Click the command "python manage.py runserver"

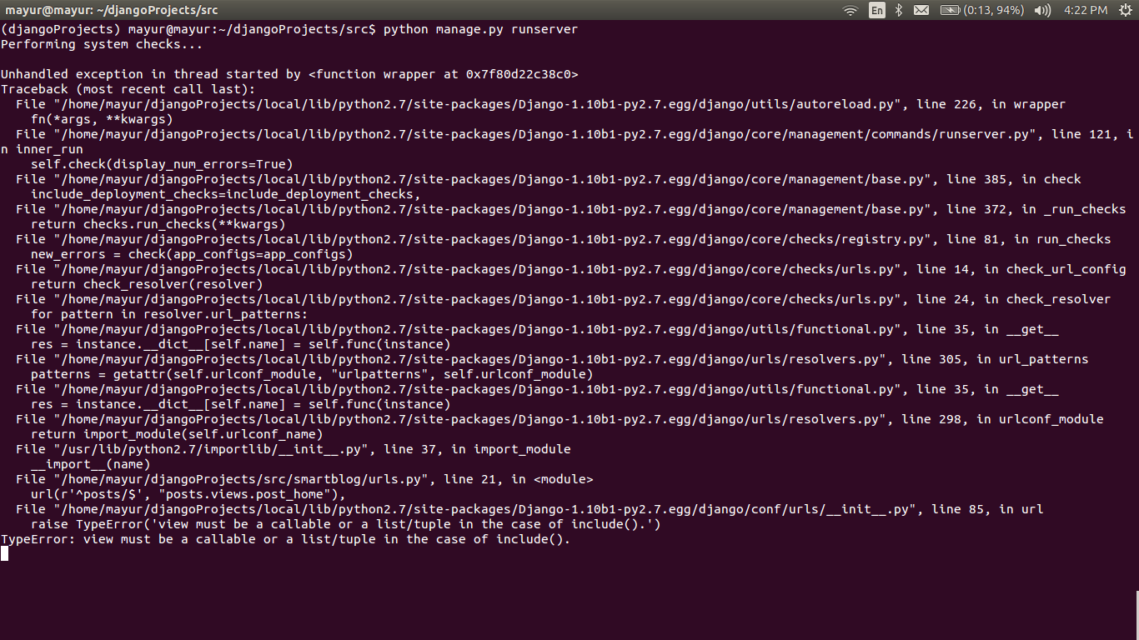[x=480, y=29]
